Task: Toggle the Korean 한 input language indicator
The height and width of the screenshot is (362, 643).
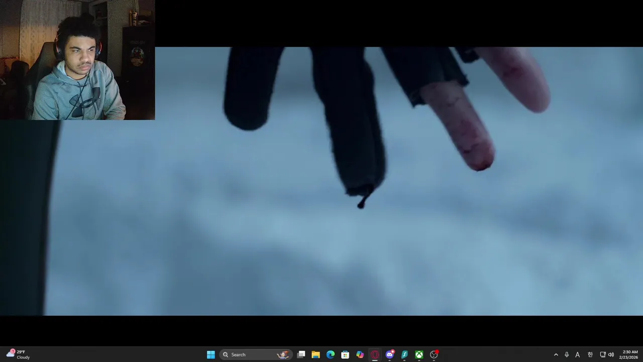Action: click(590, 354)
